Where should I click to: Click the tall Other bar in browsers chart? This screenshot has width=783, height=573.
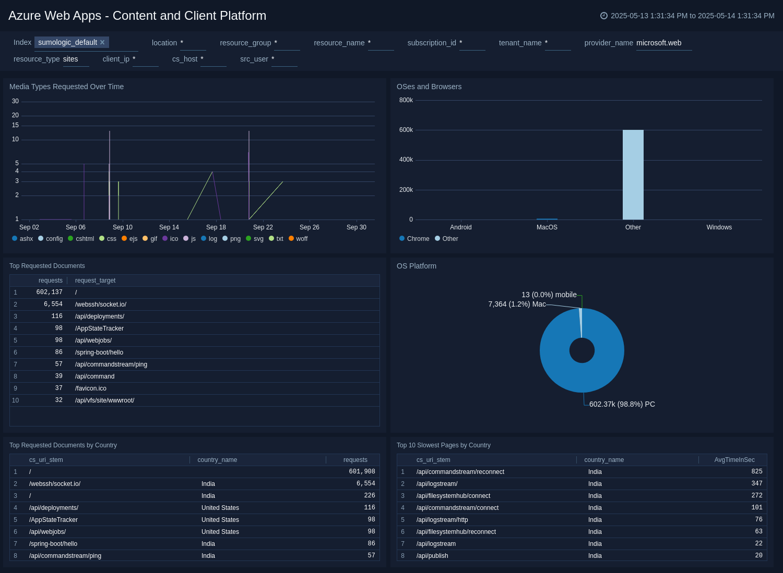pyautogui.click(x=633, y=175)
